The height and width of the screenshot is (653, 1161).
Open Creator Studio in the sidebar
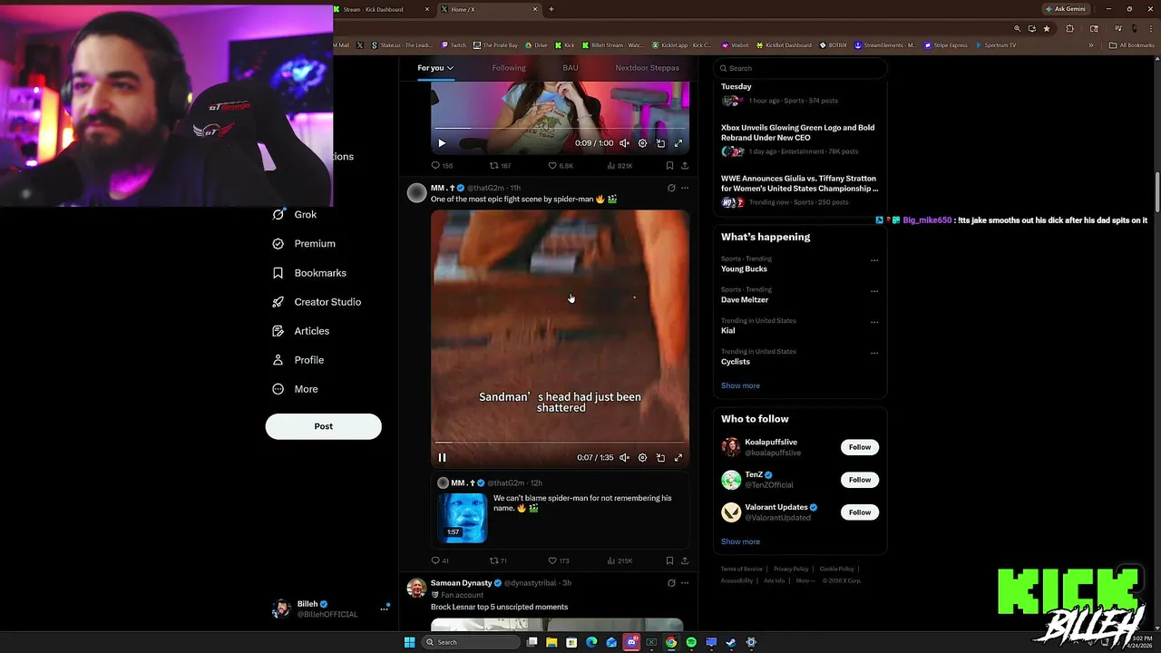coord(317,302)
